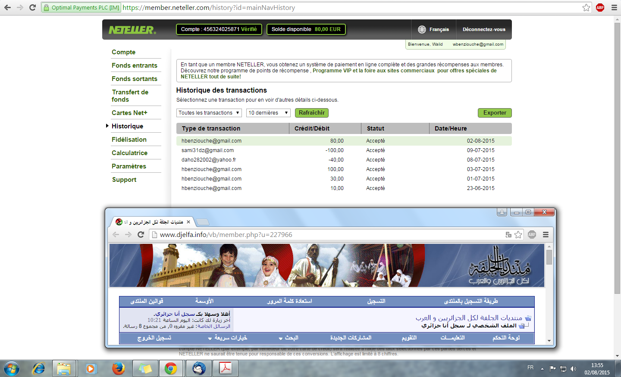Open the Windows Start button
The image size is (621, 377).
coord(12,369)
